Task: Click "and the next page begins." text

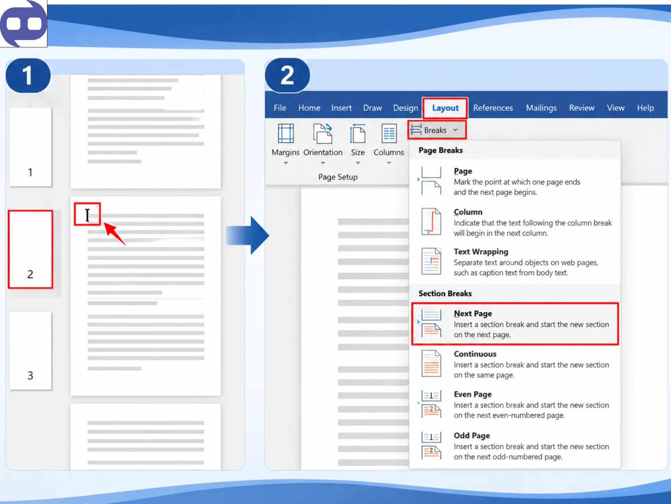Action: tap(495, 192)
